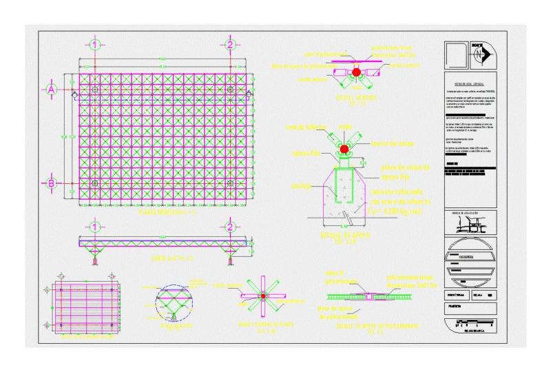Click the left section-cut marker on the blue dashed line
Viewport: 551px width, 372px height.
[x=74, y=94]
